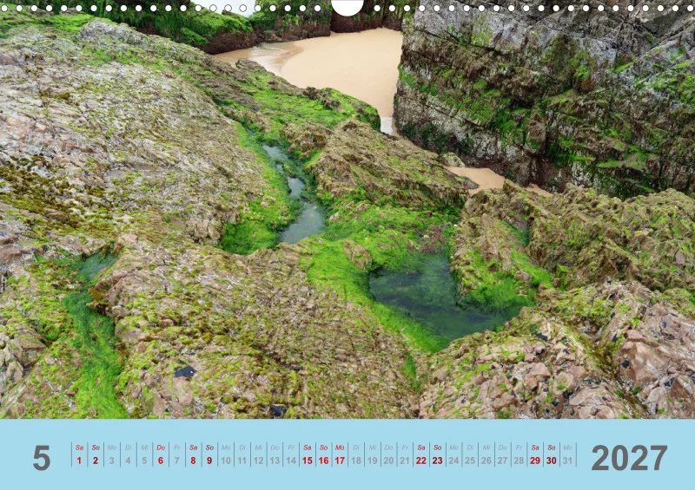Viewport: 695px width, 490px height.
Task: Click Monday 31 last date cell
Action: click(x=568, y=454)
